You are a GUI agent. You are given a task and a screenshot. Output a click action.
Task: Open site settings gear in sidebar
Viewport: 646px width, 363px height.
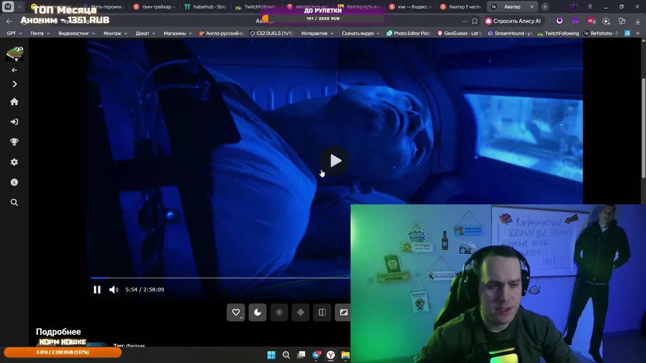(x=14, y=162)
